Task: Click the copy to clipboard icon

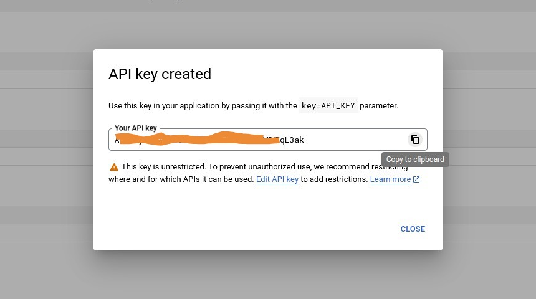Action: 414,140
